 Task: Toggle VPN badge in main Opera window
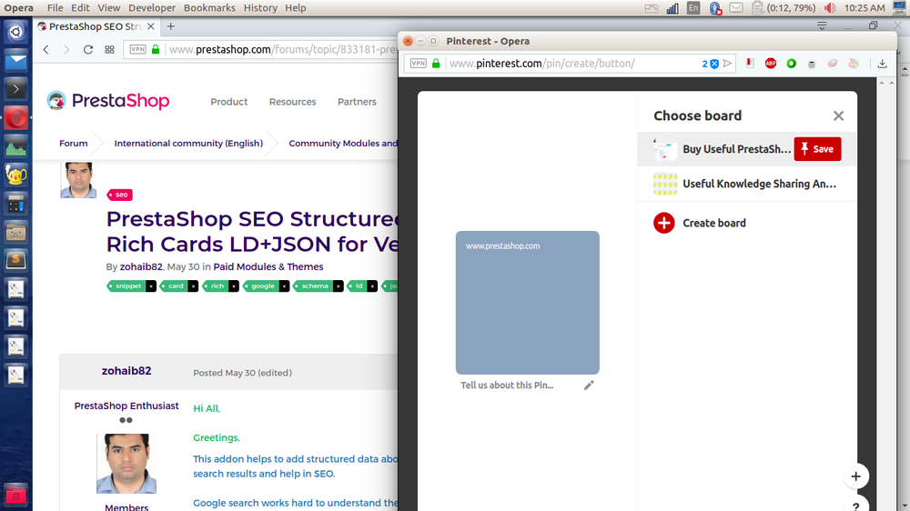tap(137, 49)
